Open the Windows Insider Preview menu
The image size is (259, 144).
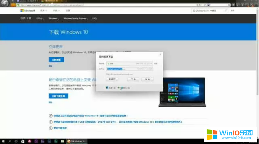76,18
